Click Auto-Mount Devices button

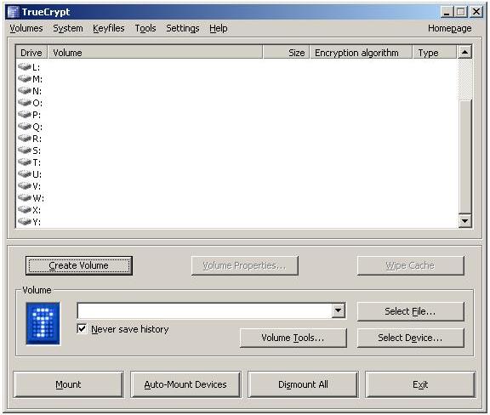[185, 384]
